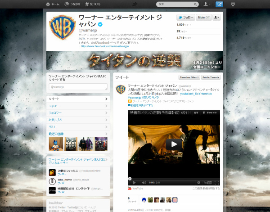This screenshot has height=212, width=270.
Task: Click the search magnifier icon
Action: (195, 5)
